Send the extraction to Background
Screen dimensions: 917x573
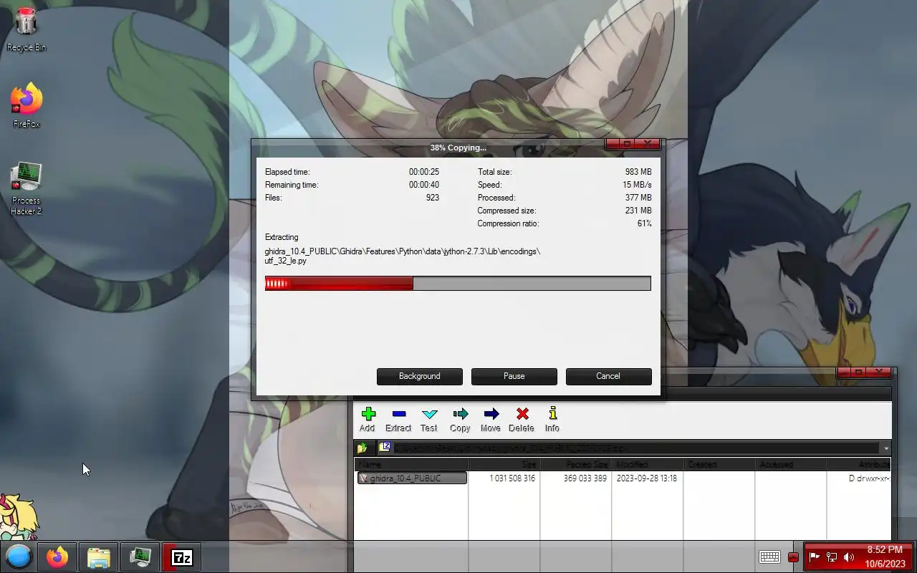[420, 376]
